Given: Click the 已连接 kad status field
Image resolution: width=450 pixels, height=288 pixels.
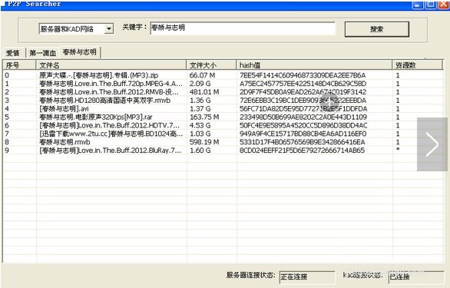Looking at the screenshot, I should 416,276.
